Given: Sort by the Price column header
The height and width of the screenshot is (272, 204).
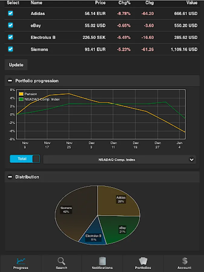Looking at the screenshot, I should click(100, 3).
